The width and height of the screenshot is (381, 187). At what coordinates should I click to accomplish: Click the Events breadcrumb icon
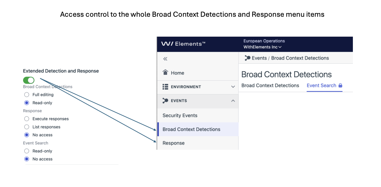point(248,58)
